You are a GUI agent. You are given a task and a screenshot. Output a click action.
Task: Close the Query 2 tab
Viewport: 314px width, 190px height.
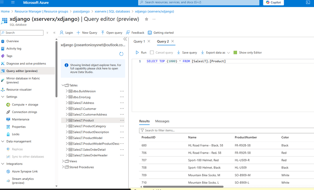point(173,41)
